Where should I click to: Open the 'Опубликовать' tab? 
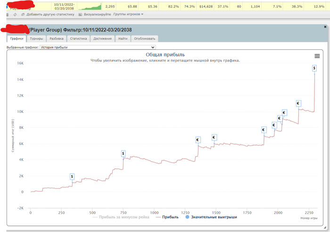[145, 39]
